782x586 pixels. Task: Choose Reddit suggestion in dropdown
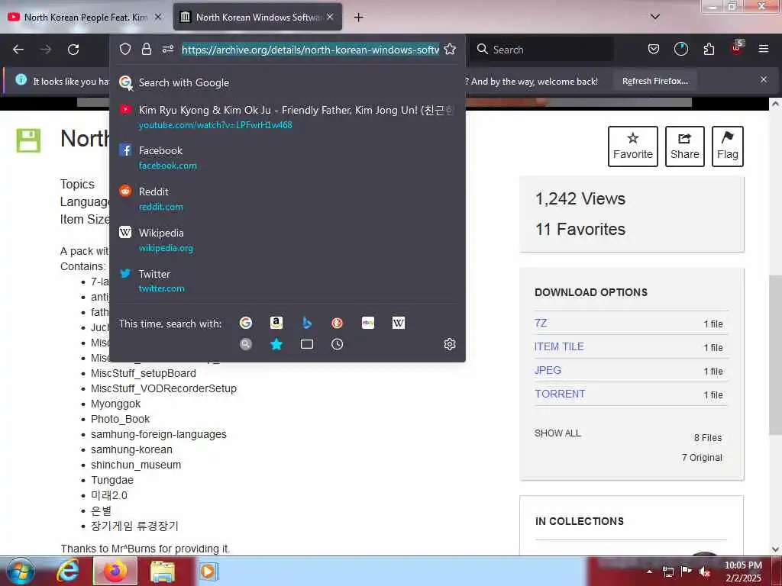[x=287, y=199]
